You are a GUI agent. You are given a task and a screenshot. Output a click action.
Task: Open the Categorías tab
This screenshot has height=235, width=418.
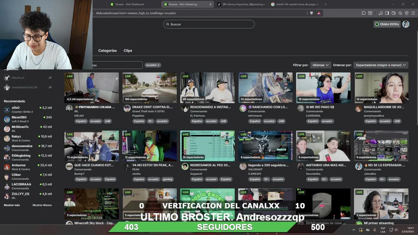(107, 51)
